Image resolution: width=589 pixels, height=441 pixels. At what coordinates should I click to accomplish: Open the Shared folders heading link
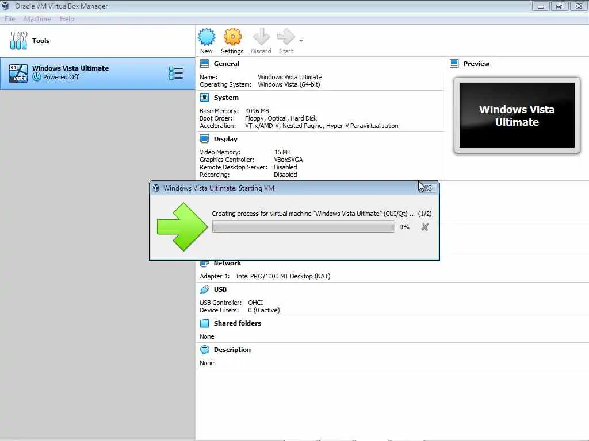(238, 323)
